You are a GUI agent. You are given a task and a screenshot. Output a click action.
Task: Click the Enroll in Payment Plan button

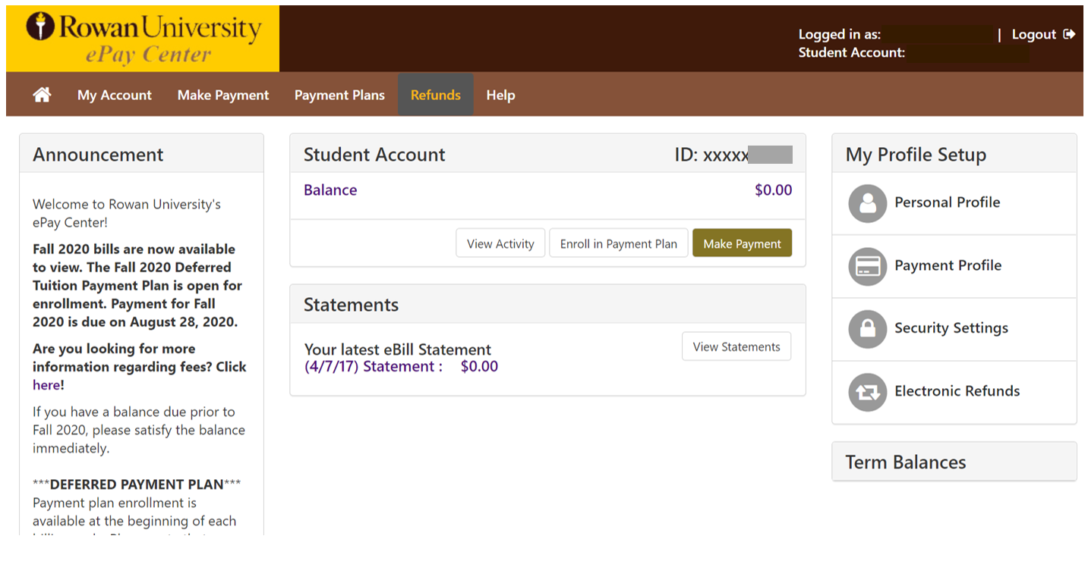point(618,243)
